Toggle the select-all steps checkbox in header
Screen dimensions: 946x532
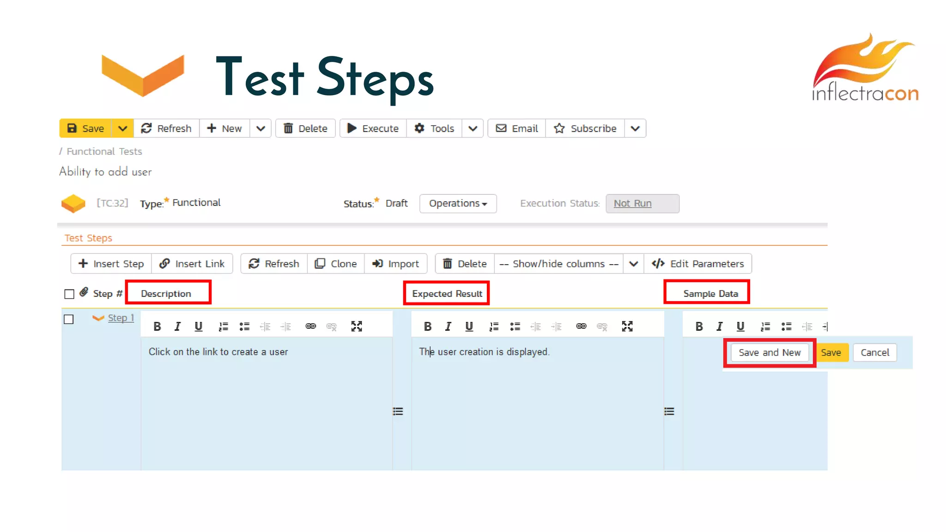coord(69,294)
